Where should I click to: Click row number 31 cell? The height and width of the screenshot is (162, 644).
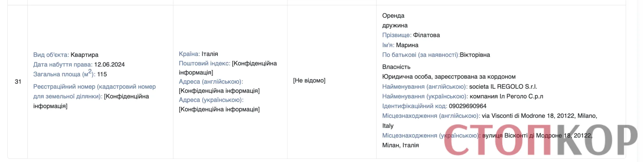click(18, 82)
